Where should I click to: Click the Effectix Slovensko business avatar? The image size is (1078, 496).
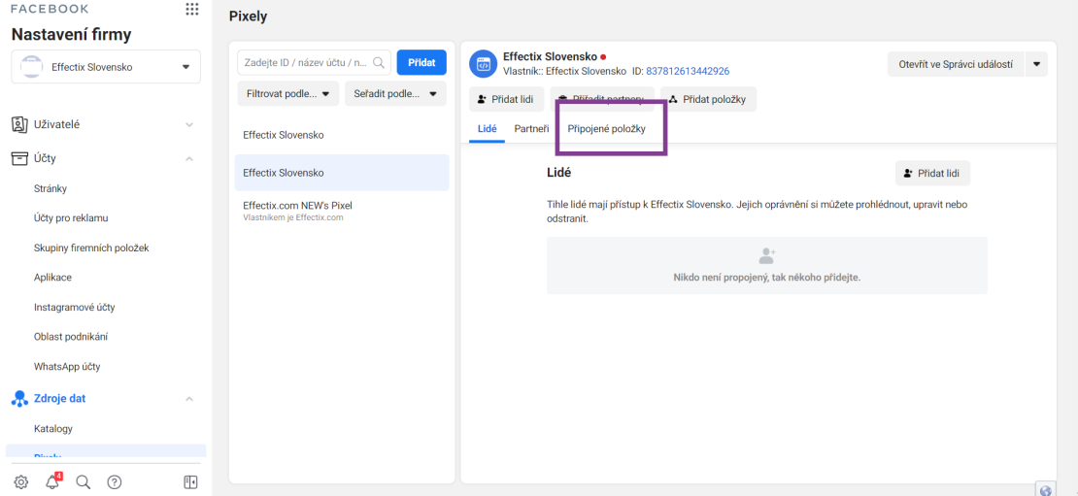(31, 67)
